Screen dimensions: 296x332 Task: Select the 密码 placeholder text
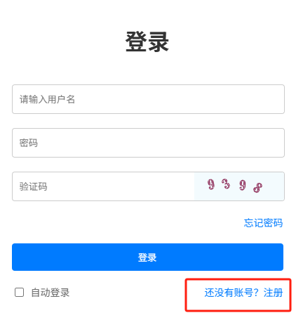pos(29,143)
